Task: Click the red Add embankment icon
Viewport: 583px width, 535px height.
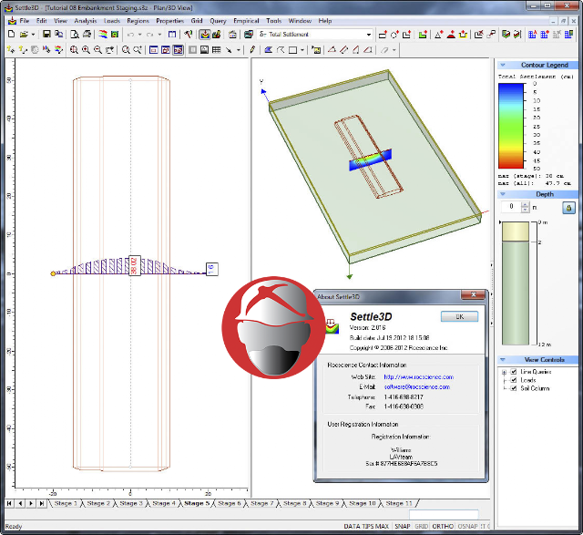Action: (451, 35)
